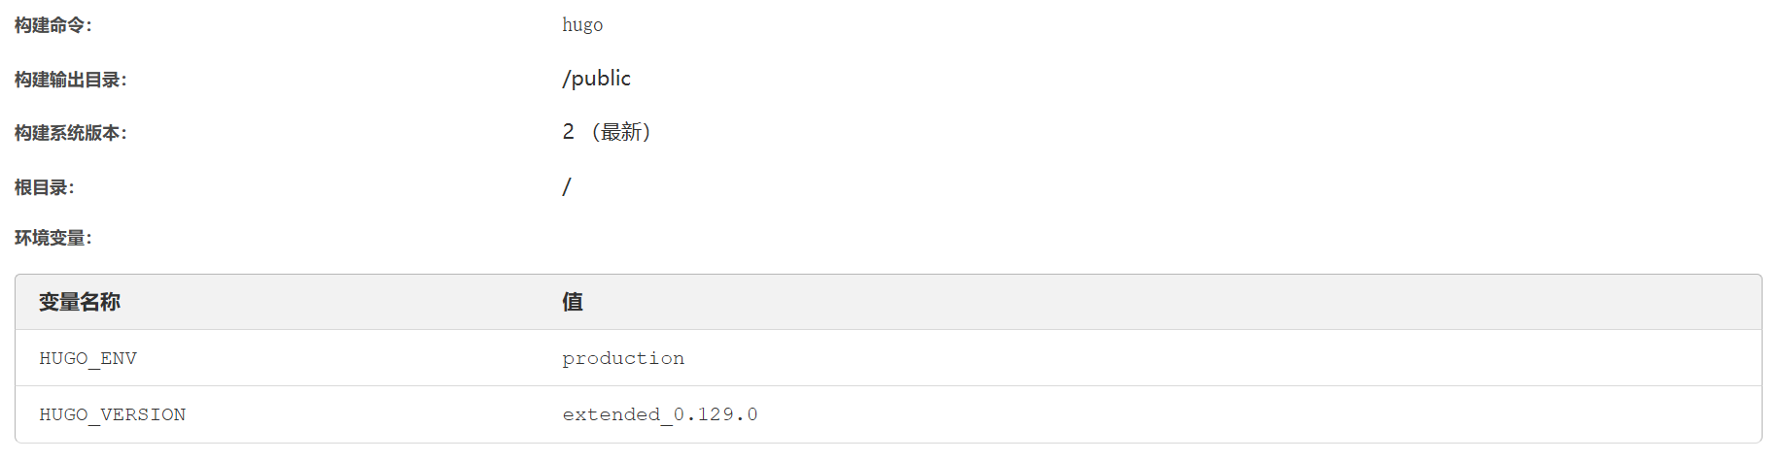1782x461 pixels.
Task: Select the /public output directory value
Action: click(596, 79)
